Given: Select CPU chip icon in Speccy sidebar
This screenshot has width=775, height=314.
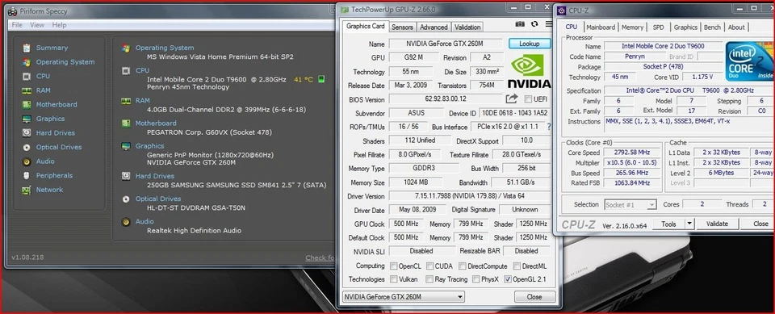Looking at the screenshot, I should tap(27, 76).
